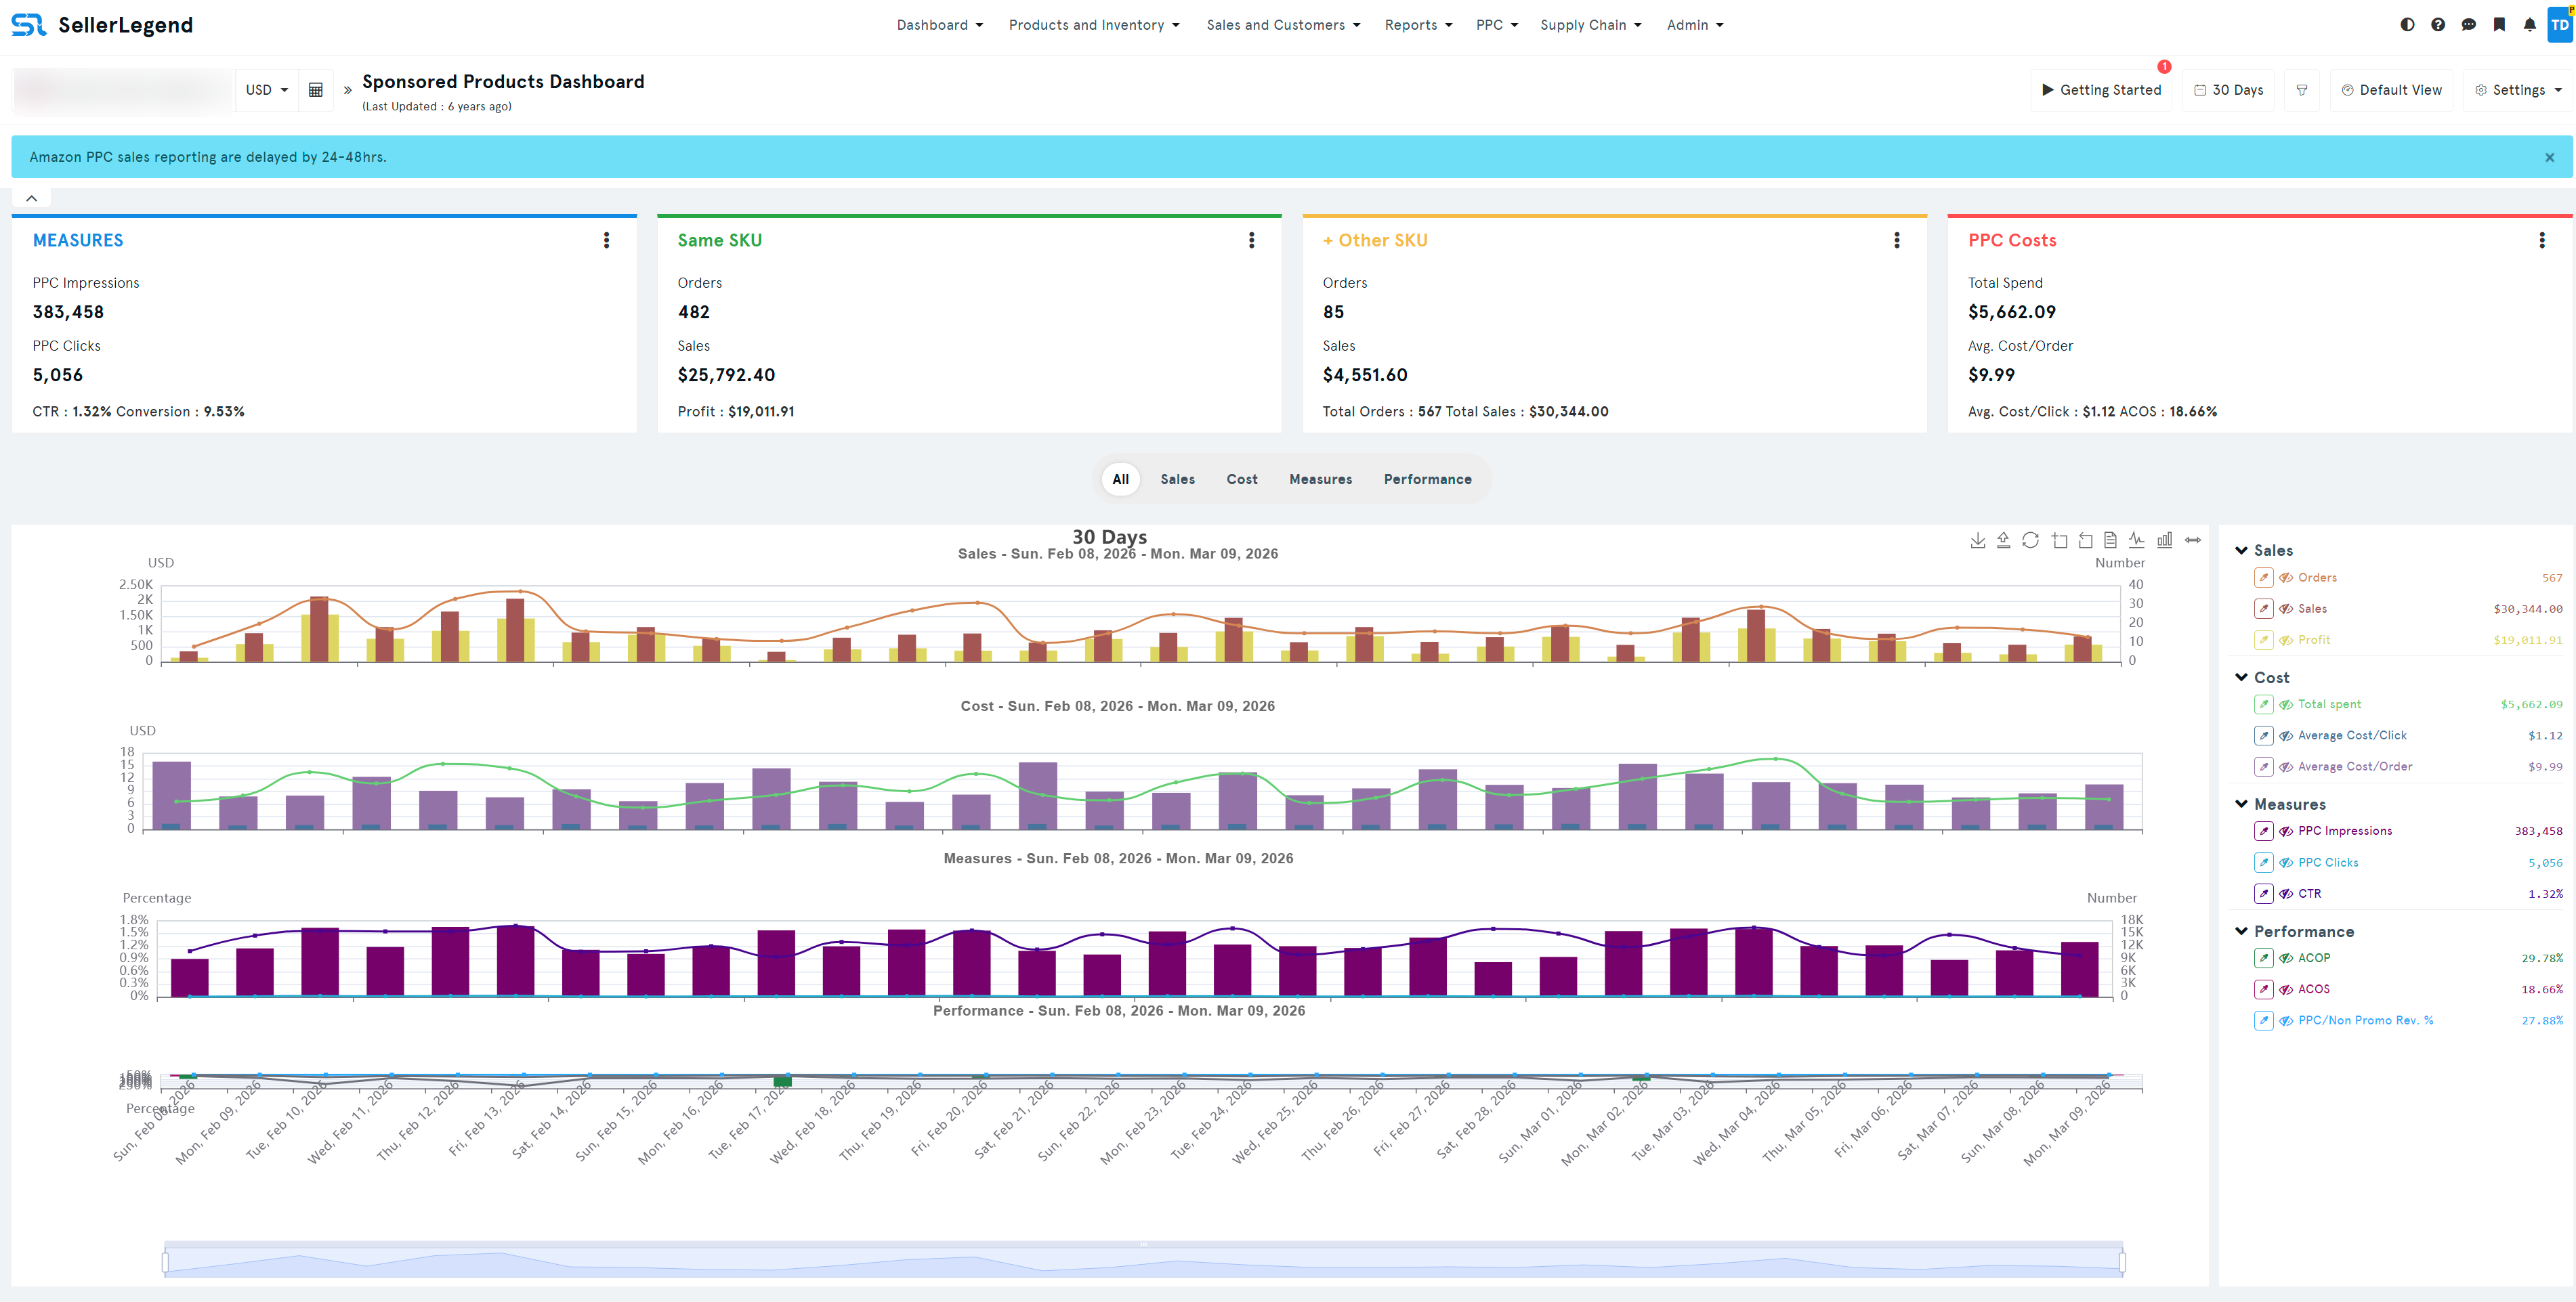Refresh the 30 Days chart
The image size is (2576, 1302).
(2031, 540)
